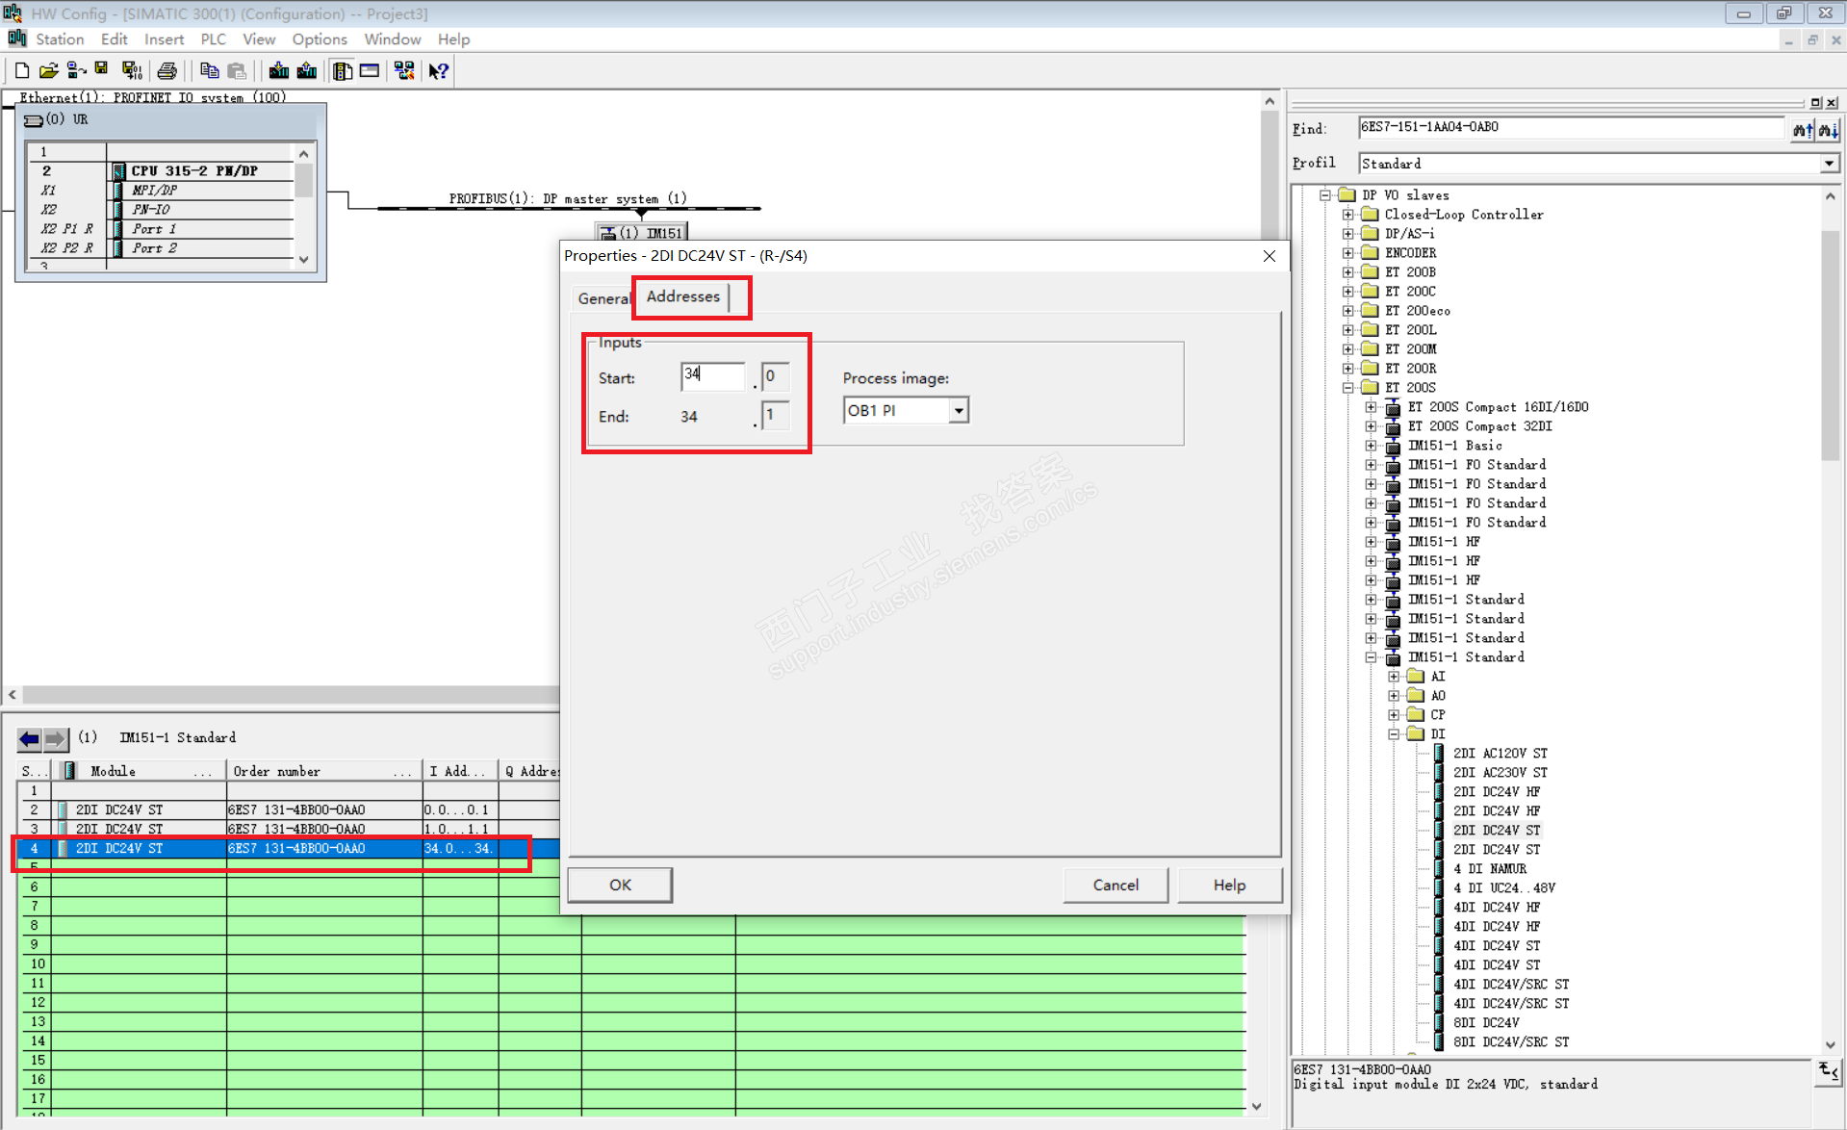The width and height of the screenshot is (1847, 1130).
Task: Click the blue back navigation arrow
Action: (30, 738)
